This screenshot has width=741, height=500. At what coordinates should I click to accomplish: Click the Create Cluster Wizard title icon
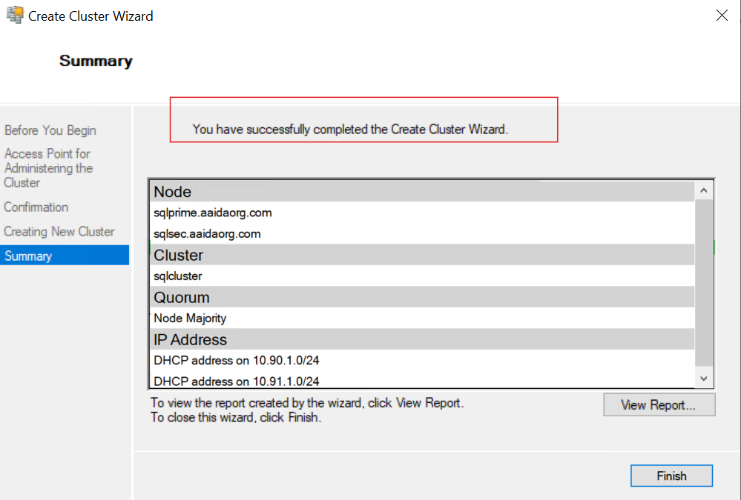pyautogui.click(x=15, y=15)
